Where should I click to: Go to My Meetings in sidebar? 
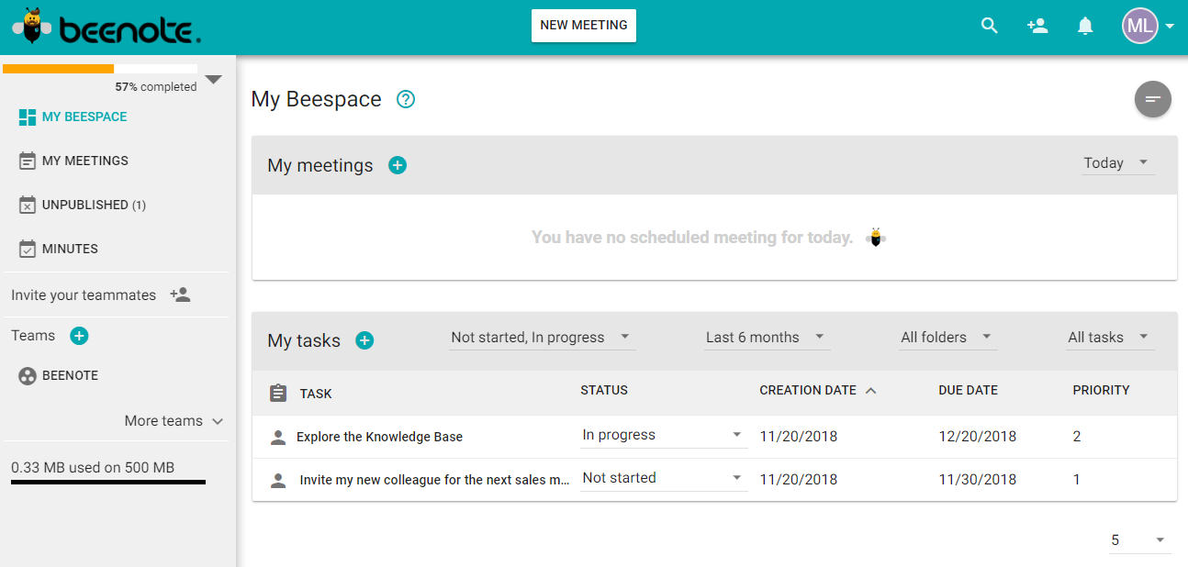[x=84, y=161]
